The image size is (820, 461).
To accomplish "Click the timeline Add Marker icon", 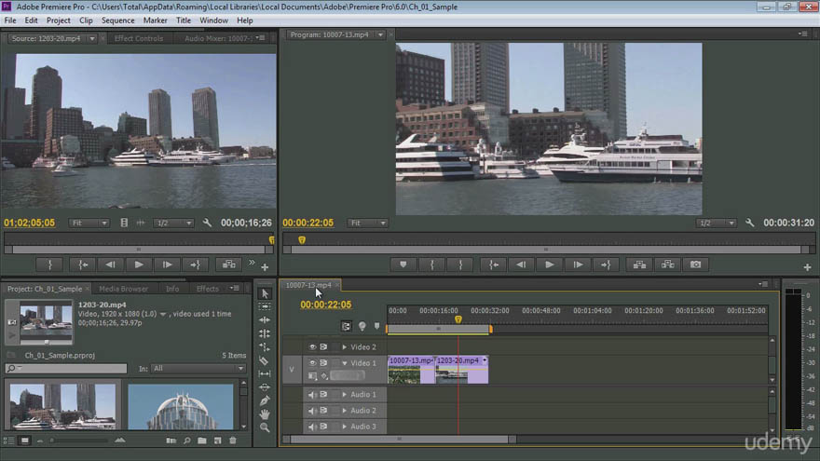I will [377, 326].
